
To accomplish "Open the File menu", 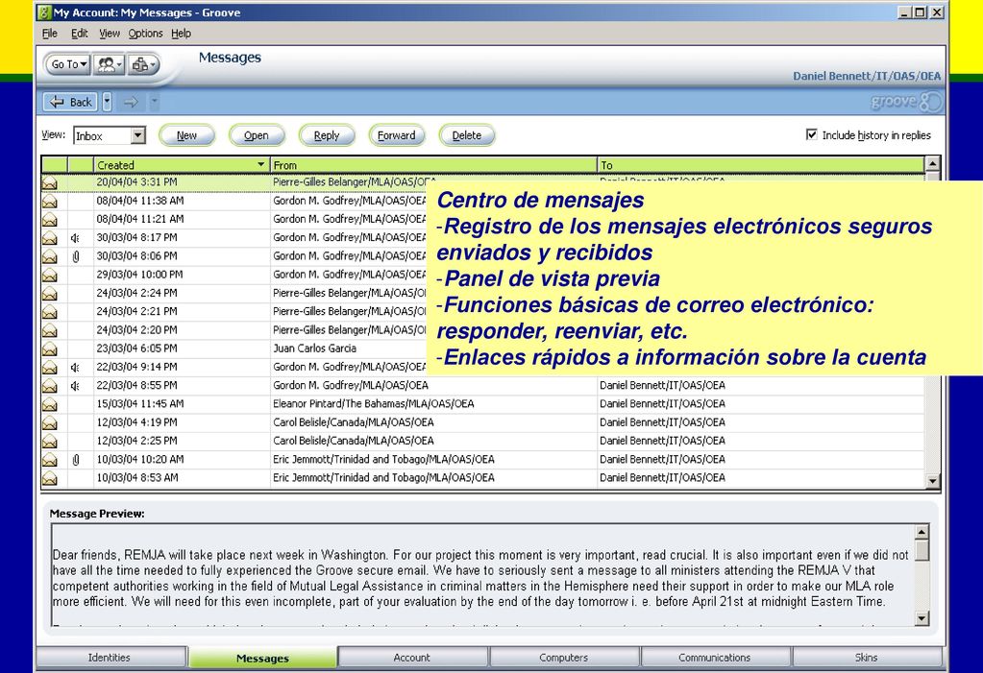I will click(x=50, y=34).
